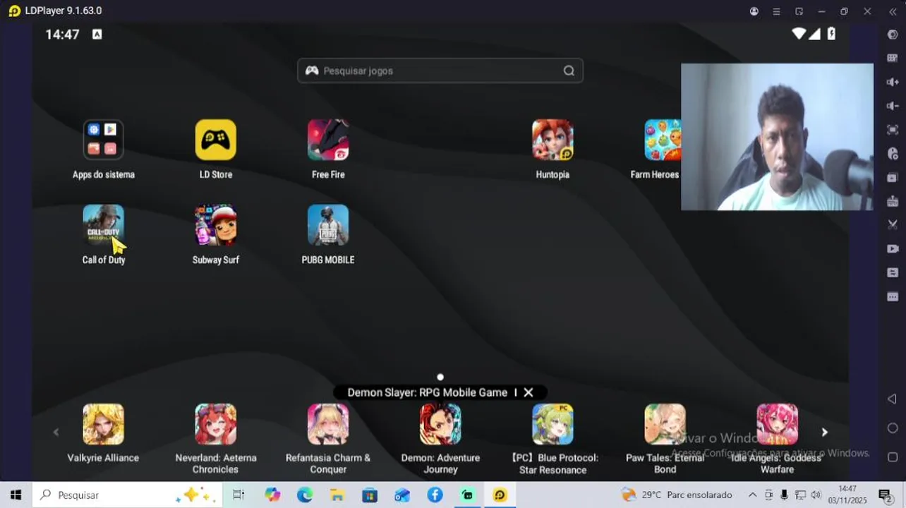Open Blue Protocol: Star Resonance recommendation

(x=552, y=424)
